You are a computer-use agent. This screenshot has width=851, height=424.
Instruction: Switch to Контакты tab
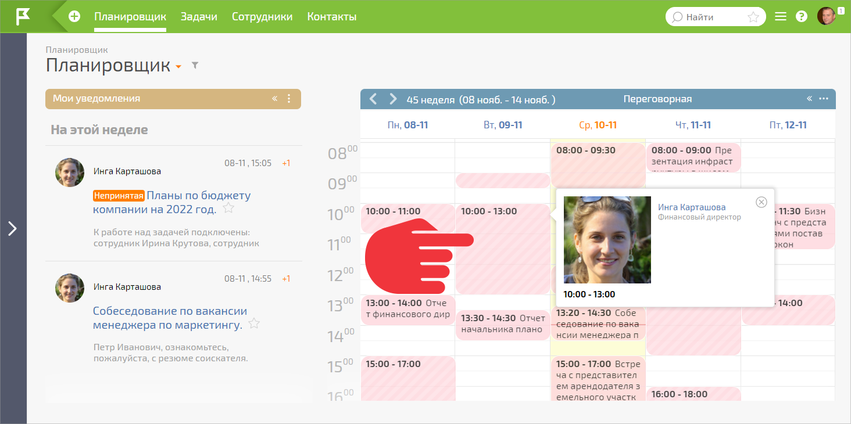coord(332,17)
